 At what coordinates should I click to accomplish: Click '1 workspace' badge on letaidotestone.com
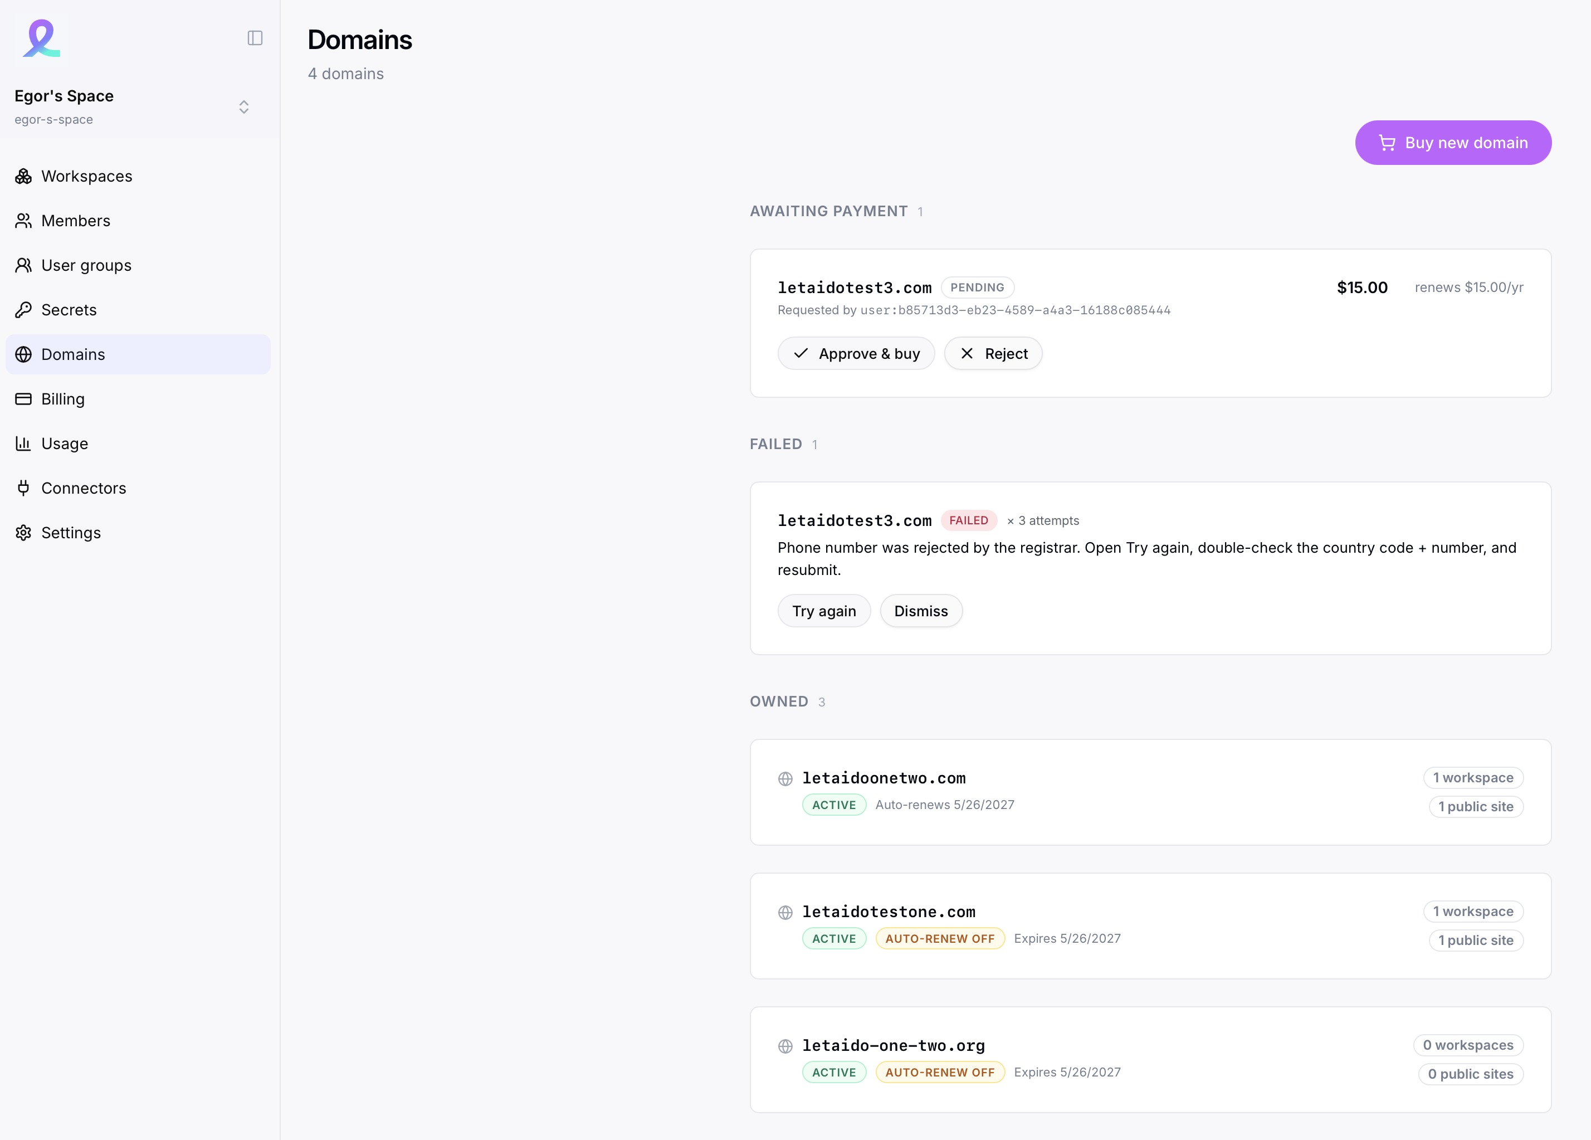pos(1473,912)
